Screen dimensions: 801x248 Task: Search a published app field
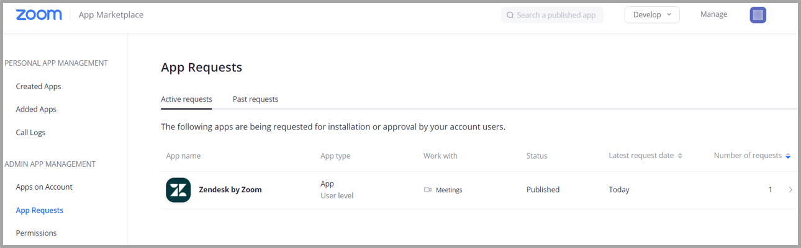tap(552, 15)
